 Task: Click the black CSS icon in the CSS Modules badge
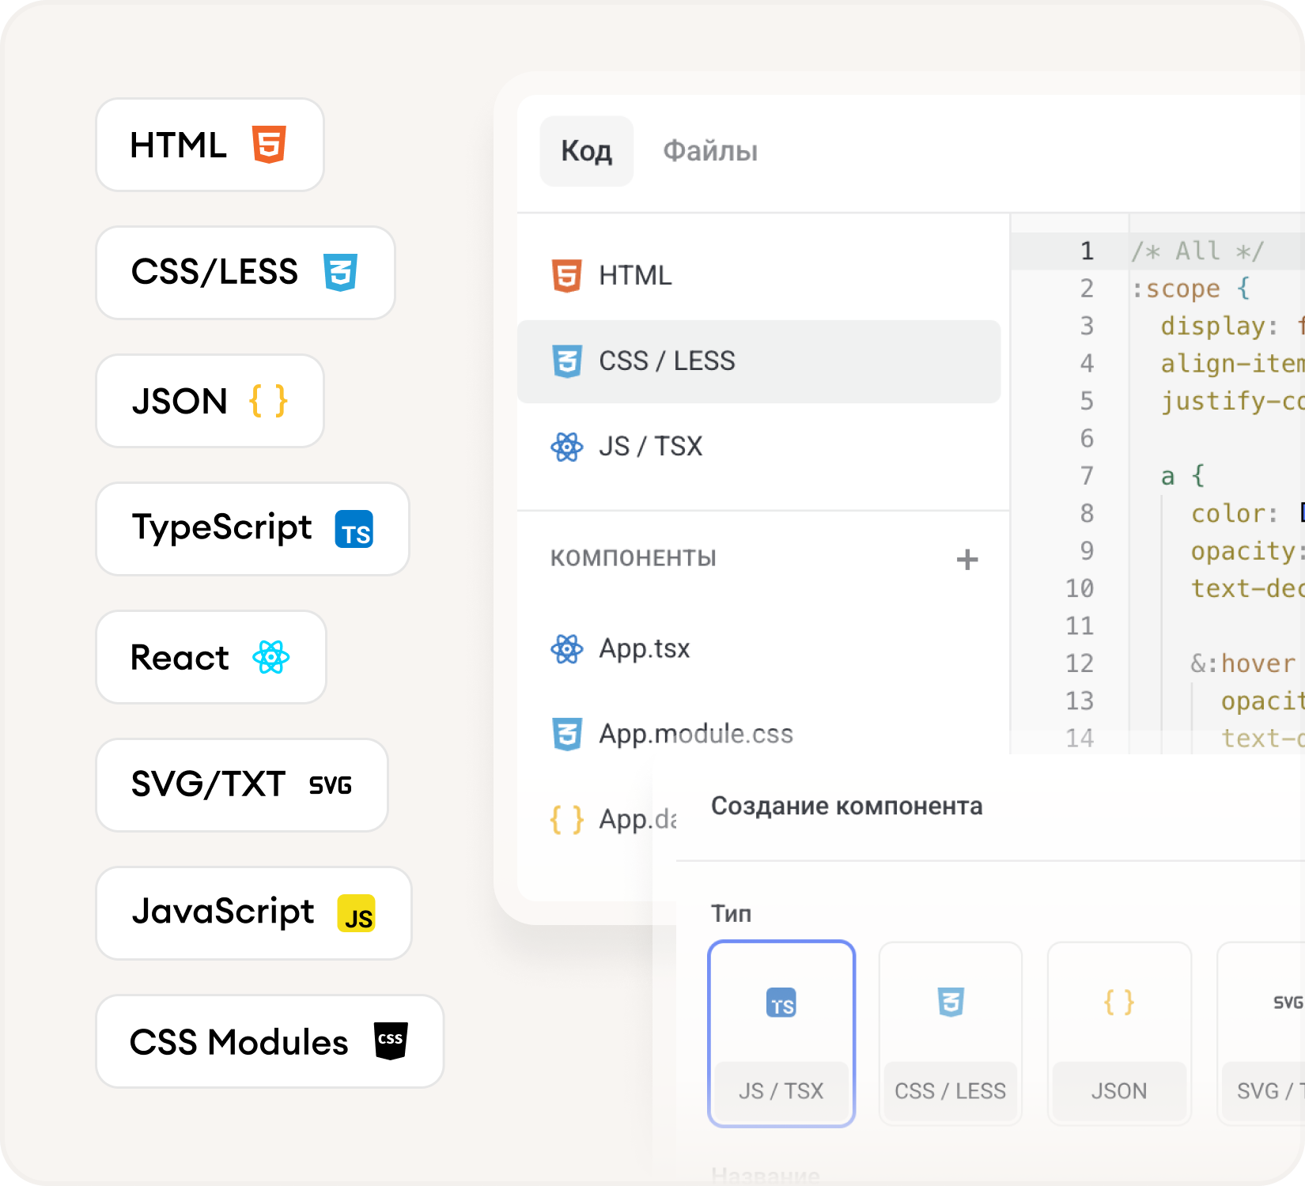click(x=391, y=1041)
